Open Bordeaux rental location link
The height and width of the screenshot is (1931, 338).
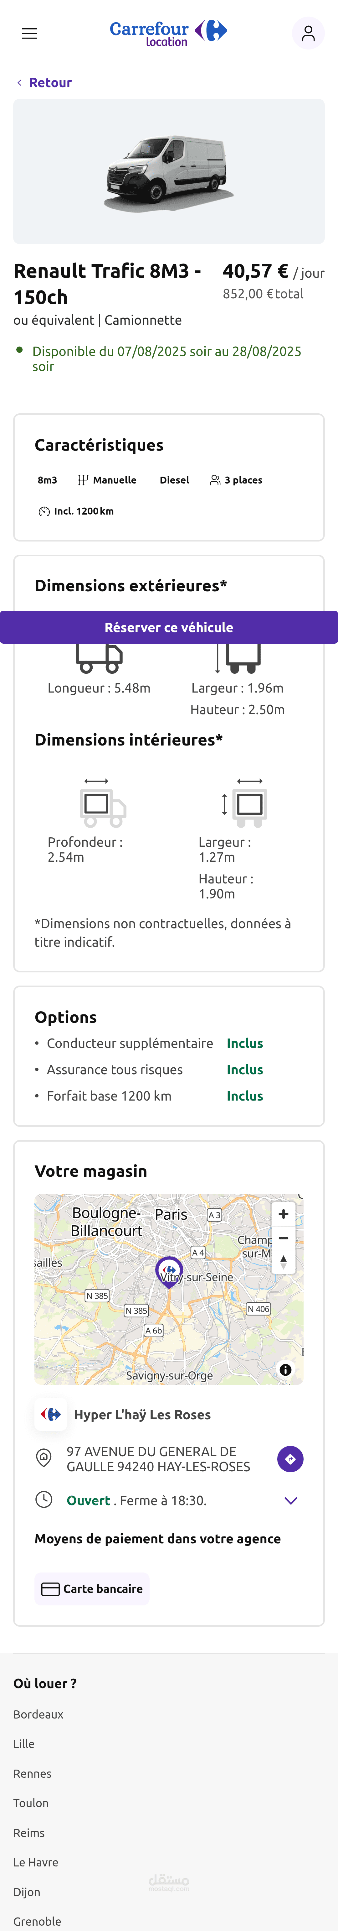pyautogui.click(x=38, y=1714)
